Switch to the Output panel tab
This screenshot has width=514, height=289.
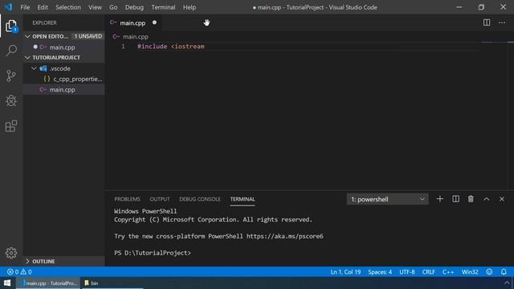pos(160,199)
